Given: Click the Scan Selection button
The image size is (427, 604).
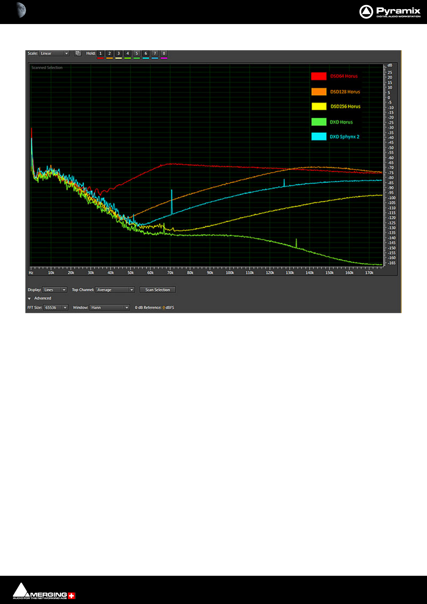Looking at the screenshot, I should click(158, 290).
